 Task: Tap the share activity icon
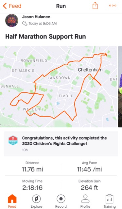point(95,6)
